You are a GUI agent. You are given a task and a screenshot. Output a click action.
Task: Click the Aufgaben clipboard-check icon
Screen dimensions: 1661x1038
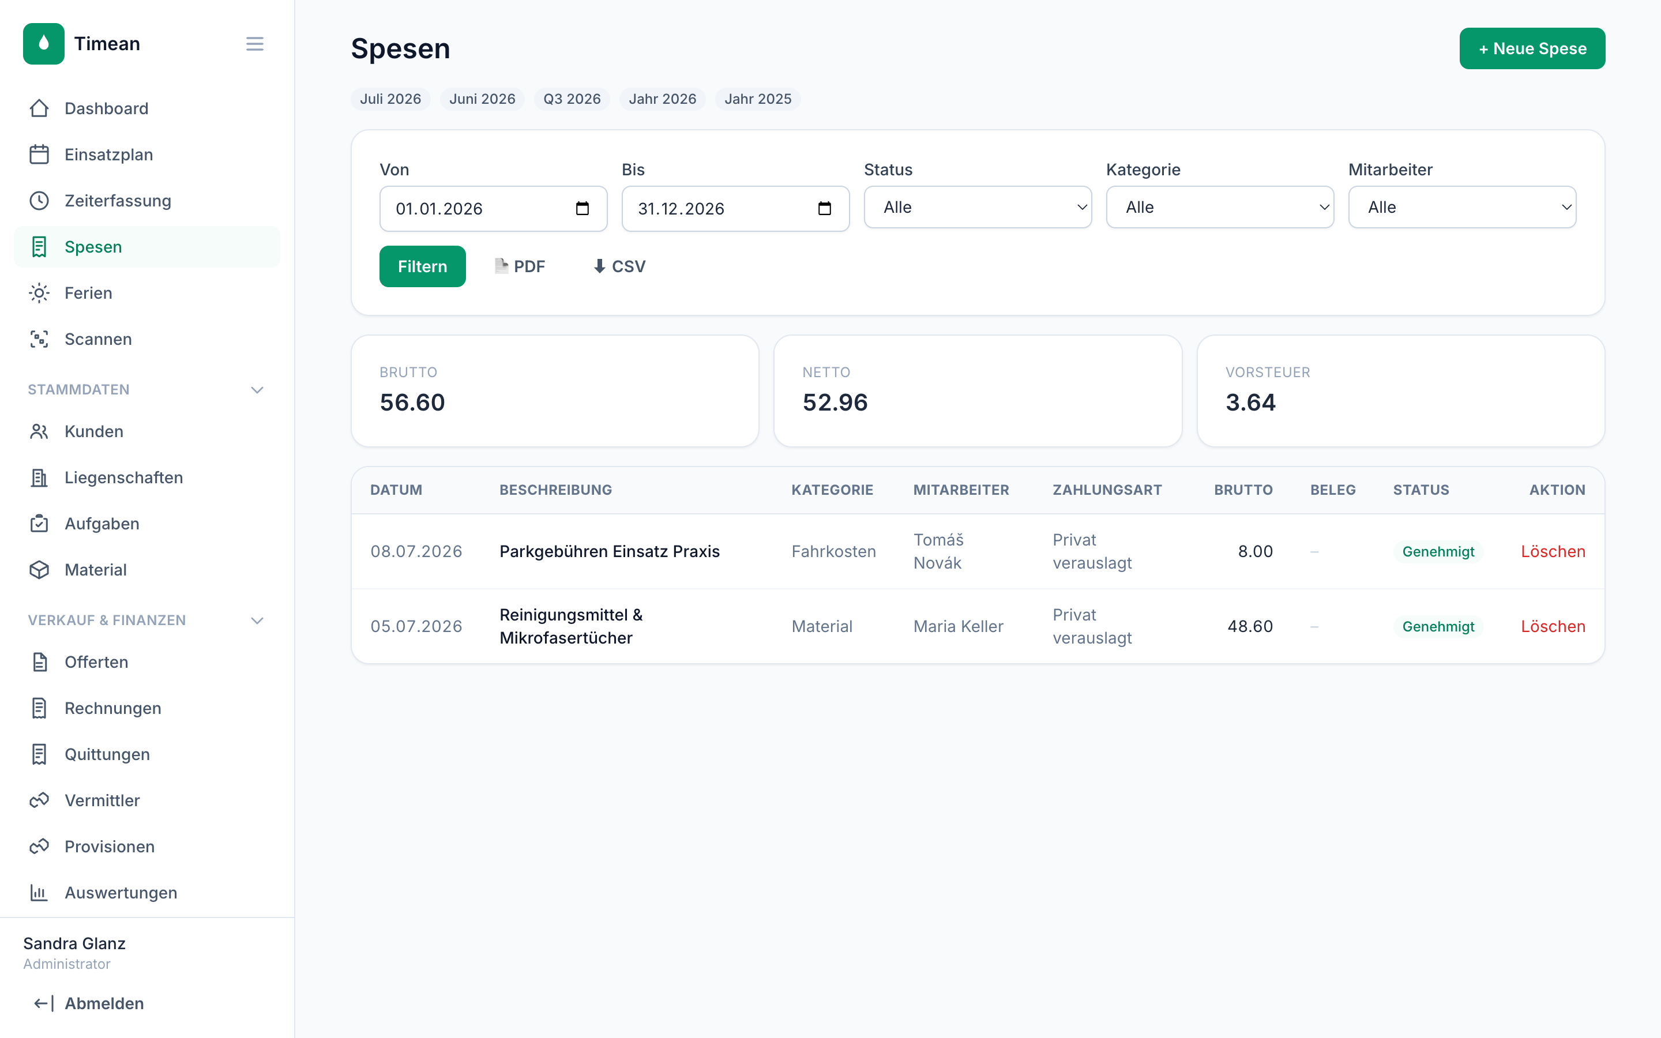(x=39, y=523)
